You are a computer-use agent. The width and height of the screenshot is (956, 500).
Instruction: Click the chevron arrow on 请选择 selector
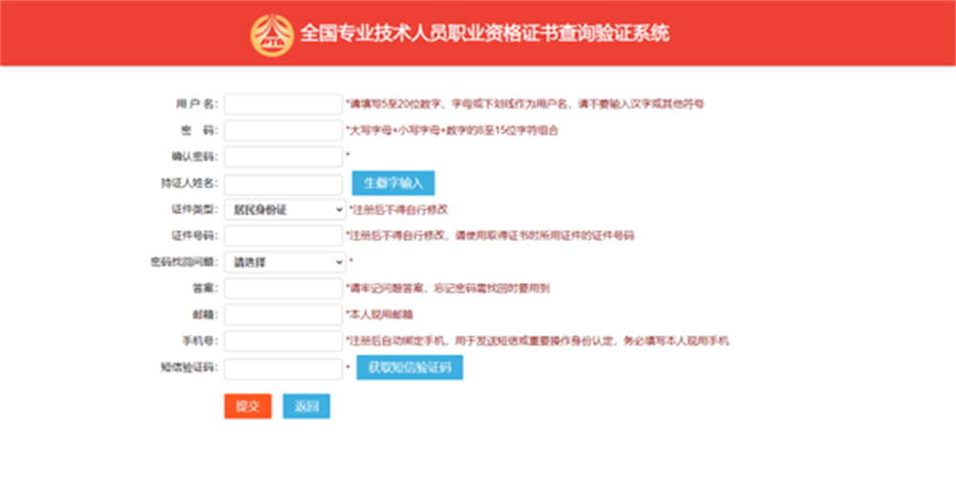(339, 262)
